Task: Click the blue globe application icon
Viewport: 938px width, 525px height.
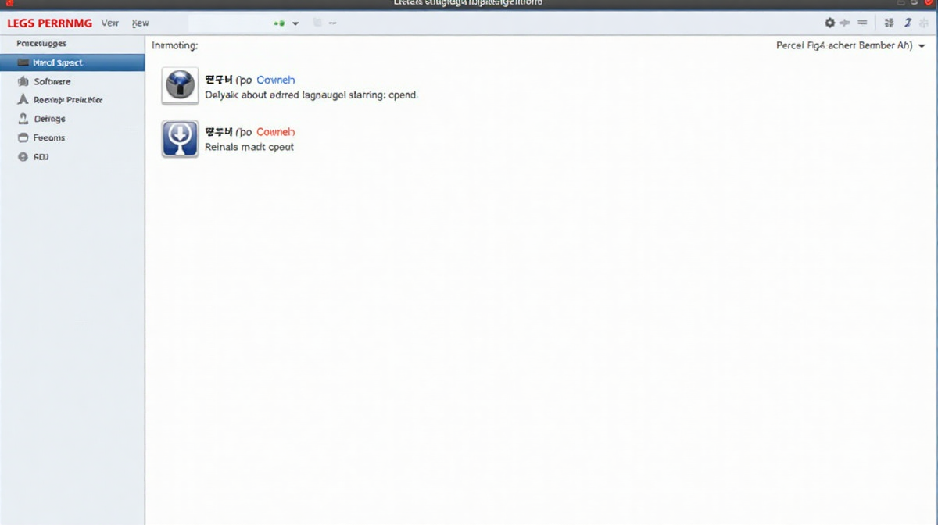Action: pos(180,85)
